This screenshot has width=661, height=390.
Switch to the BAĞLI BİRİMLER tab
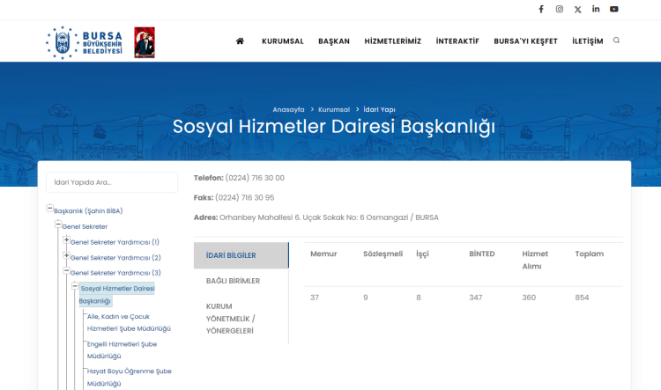pos(233,281)
